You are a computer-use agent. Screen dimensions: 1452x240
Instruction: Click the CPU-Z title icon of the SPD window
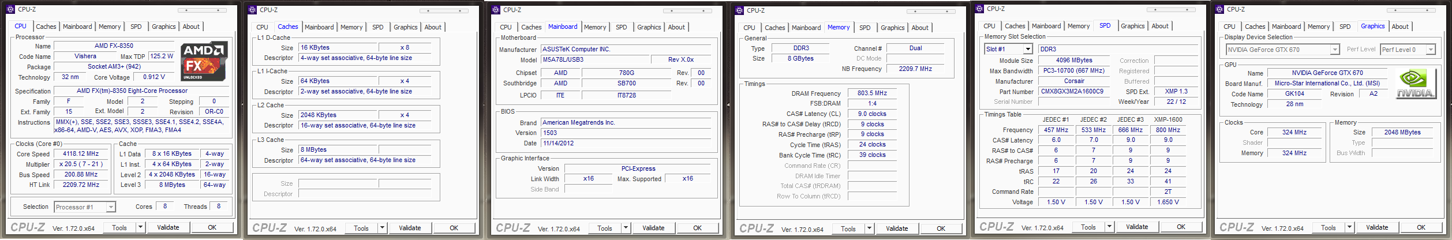pos(979,9)
